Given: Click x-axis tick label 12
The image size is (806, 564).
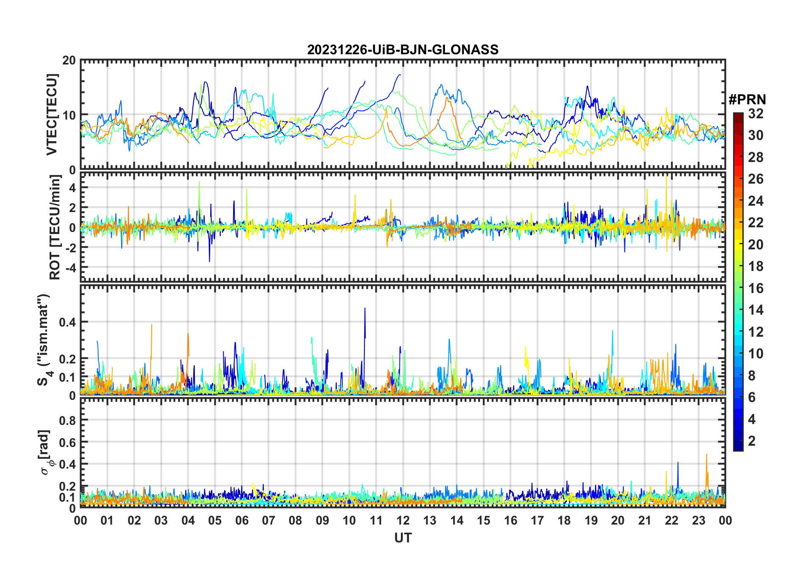Looking at the screenshot, I should 403,520.
